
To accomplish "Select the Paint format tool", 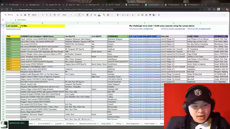I will pyautogui.click(x=29, y=15).
